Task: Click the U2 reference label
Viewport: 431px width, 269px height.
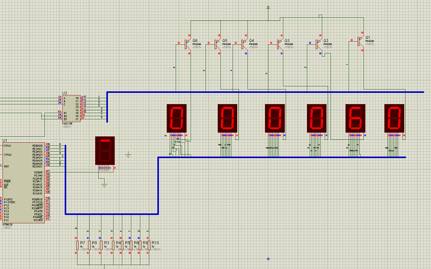Action: [65, 93]
